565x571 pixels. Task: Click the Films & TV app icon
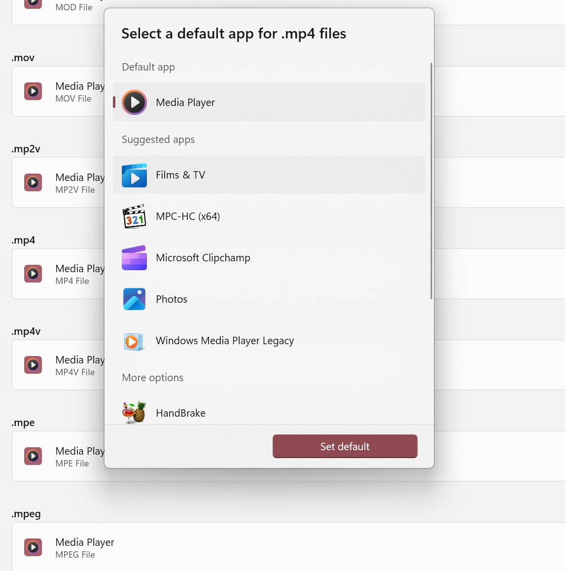(134, 175)
